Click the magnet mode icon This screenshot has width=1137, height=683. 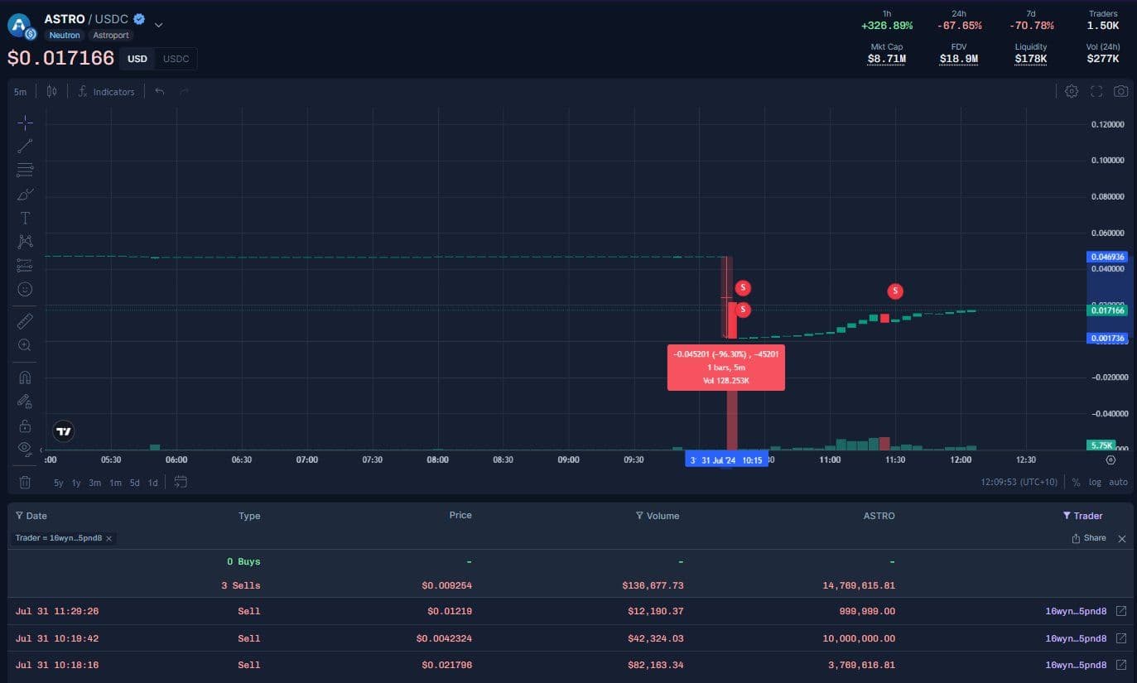(x=25, y=378)
